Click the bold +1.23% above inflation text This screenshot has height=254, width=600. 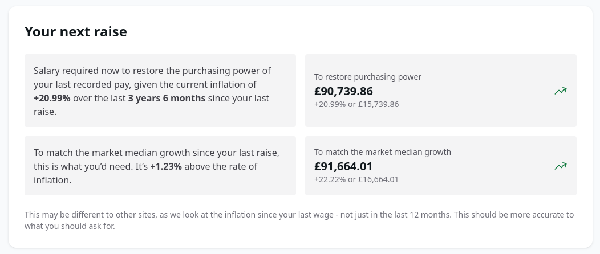pos(166,167)
